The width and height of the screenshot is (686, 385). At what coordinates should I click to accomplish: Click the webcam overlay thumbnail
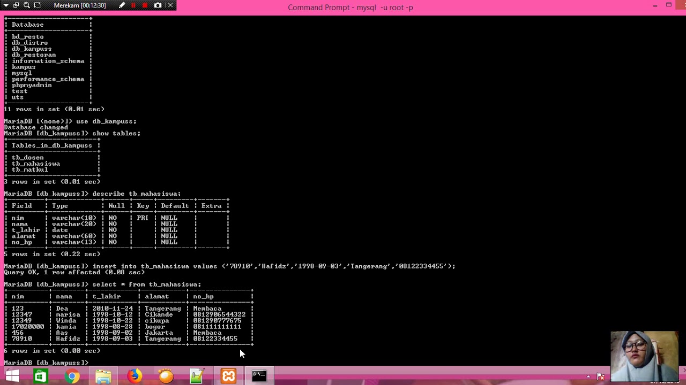644,356
